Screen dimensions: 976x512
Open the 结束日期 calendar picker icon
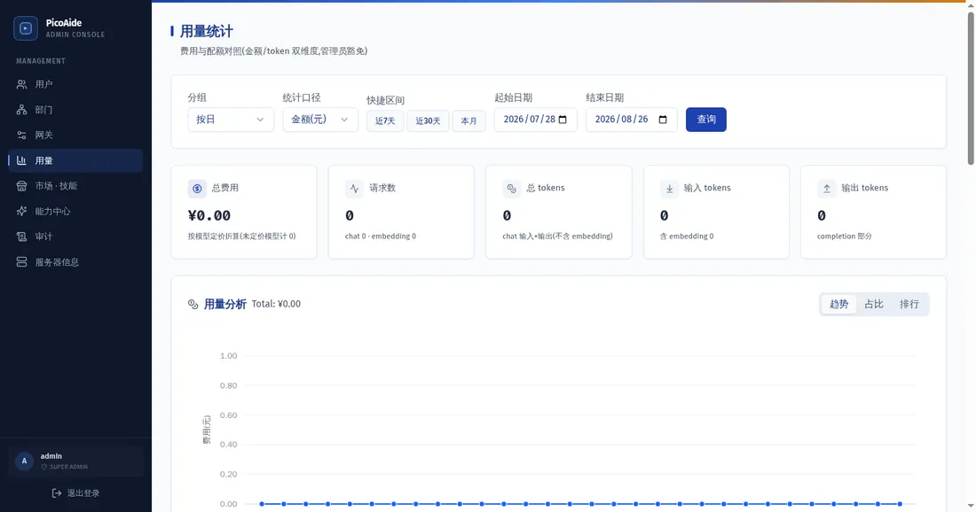663,120
